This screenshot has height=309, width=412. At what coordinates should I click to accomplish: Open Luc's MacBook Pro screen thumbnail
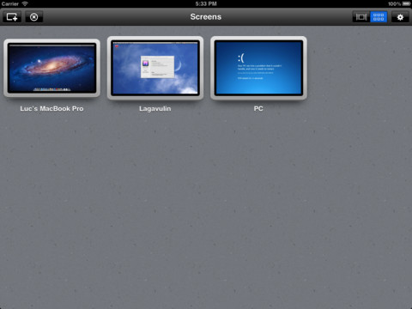click(51, 68)
